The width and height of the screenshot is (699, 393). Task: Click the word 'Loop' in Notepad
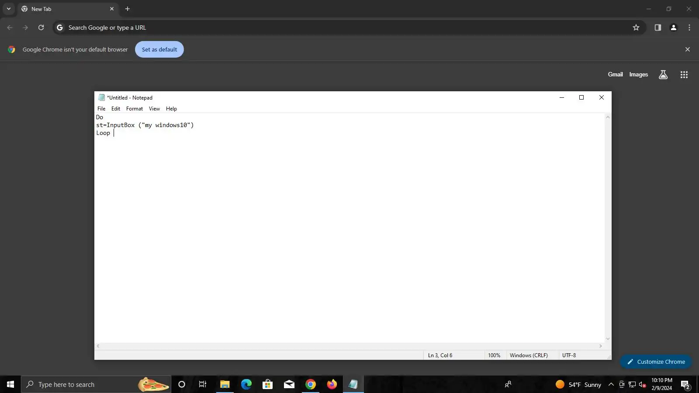(x=103, y=133)
